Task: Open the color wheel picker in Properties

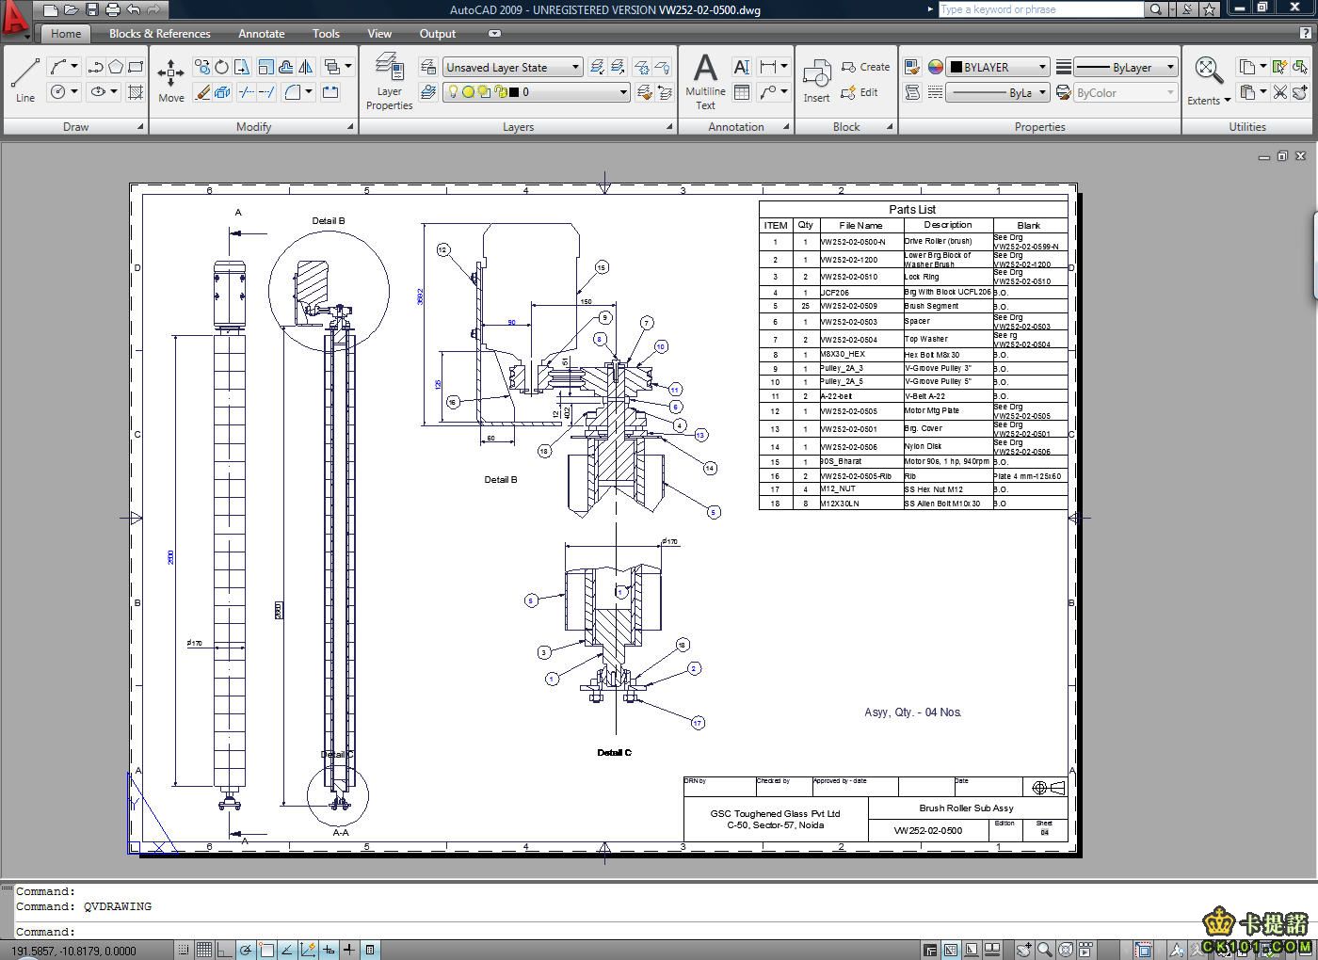Action: [x=935, y=67]
